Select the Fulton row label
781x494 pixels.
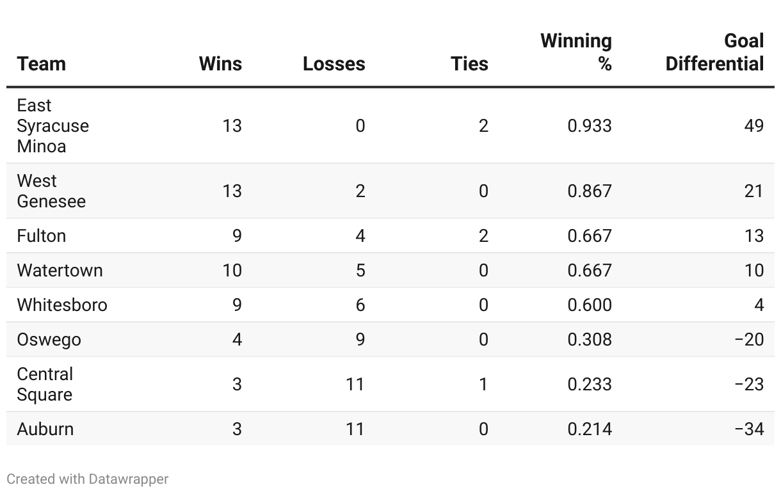click(42, 236)
